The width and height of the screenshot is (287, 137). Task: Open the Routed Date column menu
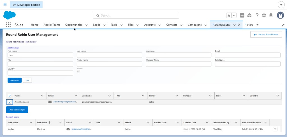click(x=177, y=122)
